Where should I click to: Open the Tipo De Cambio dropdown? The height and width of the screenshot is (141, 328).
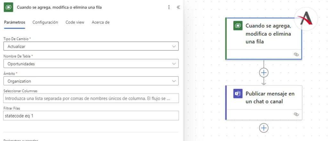click(x=91, y=46)
